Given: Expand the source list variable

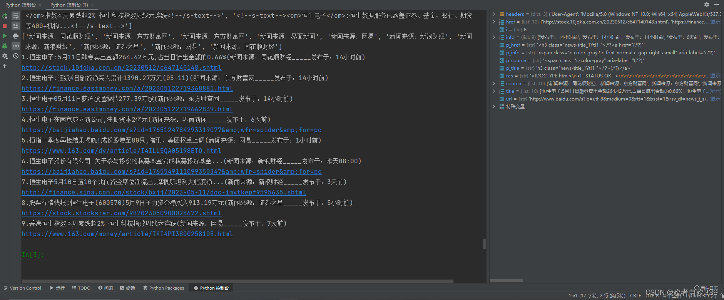Looking at the screenshot, I should click(494, 84).
